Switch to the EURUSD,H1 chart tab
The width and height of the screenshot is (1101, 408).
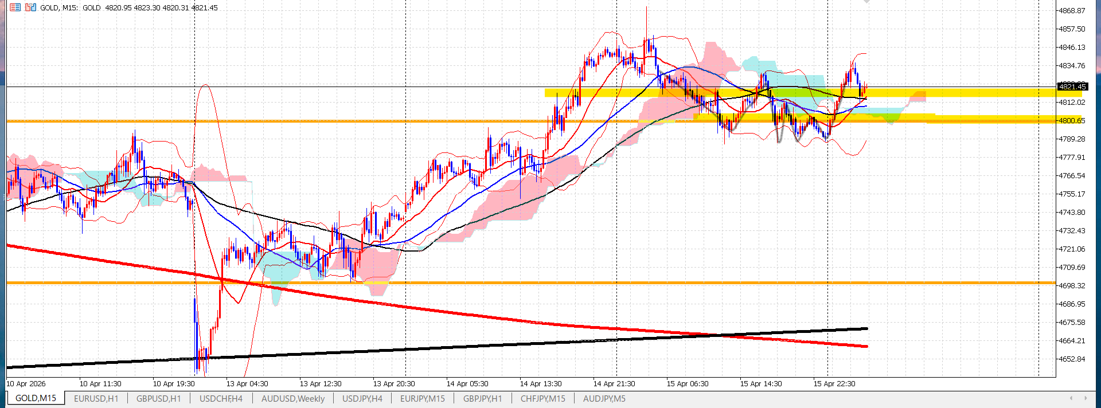(96, 399)
